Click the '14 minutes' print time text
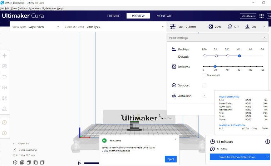The width and height of the screenshot is (271, 166). pos(225,141)
